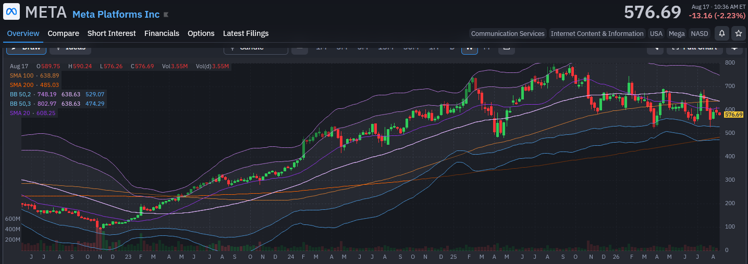Click the Aug 17 date in chart legend
Viewport: 748px width, 264px height.
[x=19, y=66]
